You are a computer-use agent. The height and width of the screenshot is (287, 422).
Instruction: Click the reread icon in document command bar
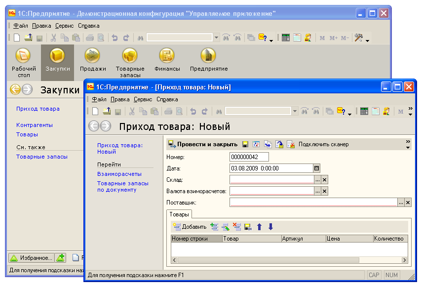(256, 144)
